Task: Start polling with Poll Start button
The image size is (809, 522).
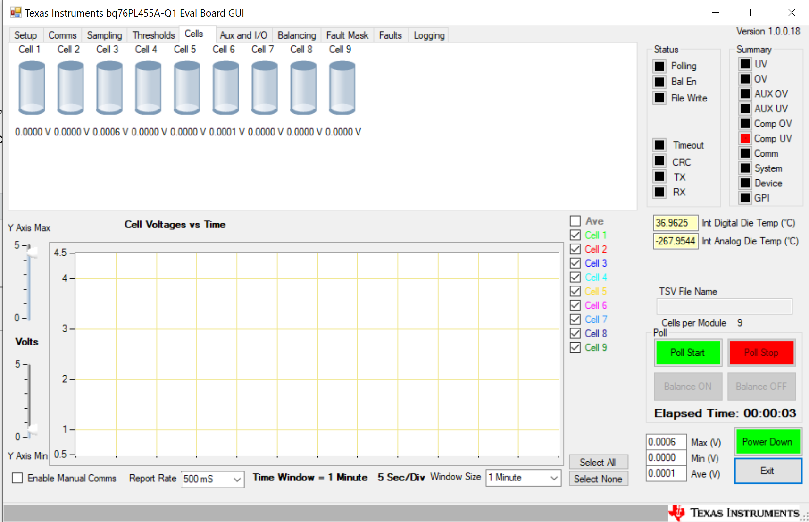Action: [x=688, y=353]
